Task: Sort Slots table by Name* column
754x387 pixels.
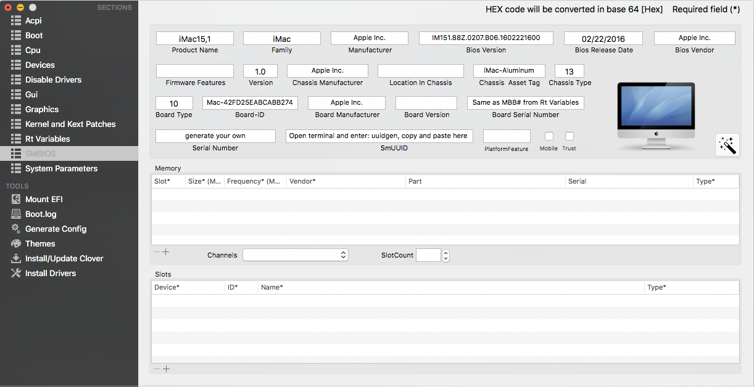Action: [x=452, y=287]
